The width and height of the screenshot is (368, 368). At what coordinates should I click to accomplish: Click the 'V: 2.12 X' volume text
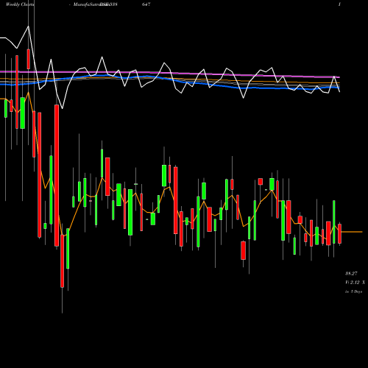355,283
